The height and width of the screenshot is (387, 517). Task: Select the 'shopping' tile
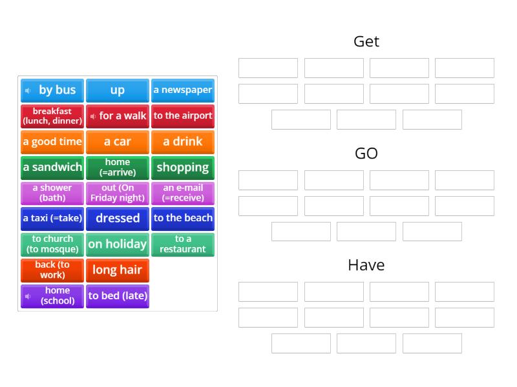coord(183,168)
